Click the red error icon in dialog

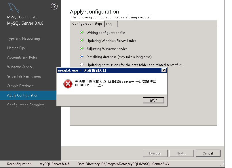(68, 84)
